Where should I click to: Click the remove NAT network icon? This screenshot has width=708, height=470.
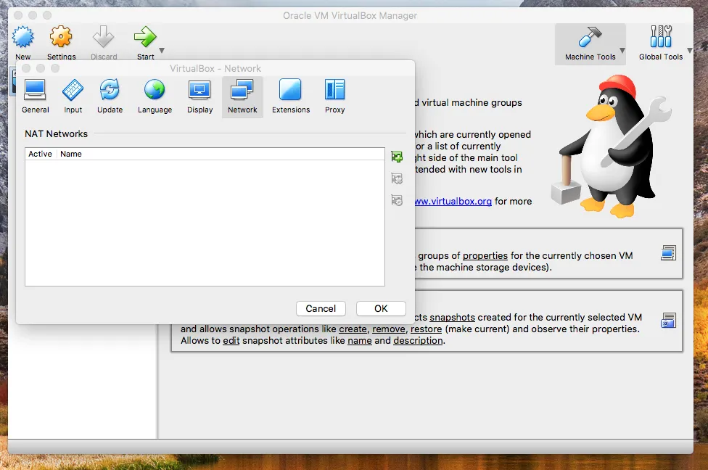click(397, 178)
